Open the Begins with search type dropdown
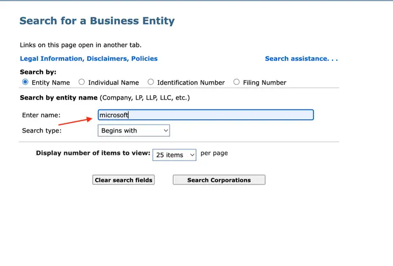Viewport: 393px width, 266px height. coord(134,131)
